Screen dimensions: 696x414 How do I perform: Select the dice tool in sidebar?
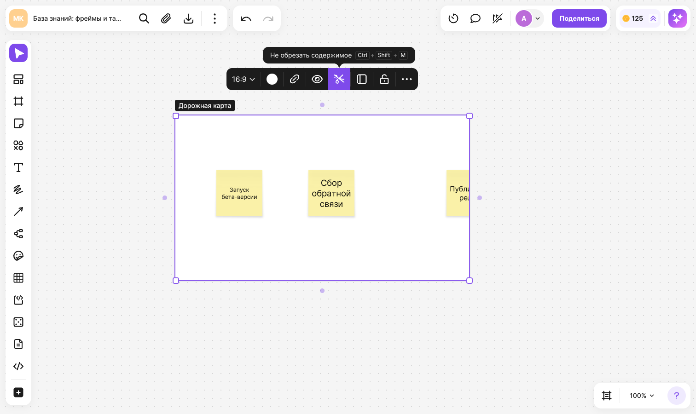[x=18, y=322]
